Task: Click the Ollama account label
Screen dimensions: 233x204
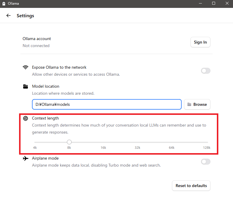Action: (x=37, y=39)
